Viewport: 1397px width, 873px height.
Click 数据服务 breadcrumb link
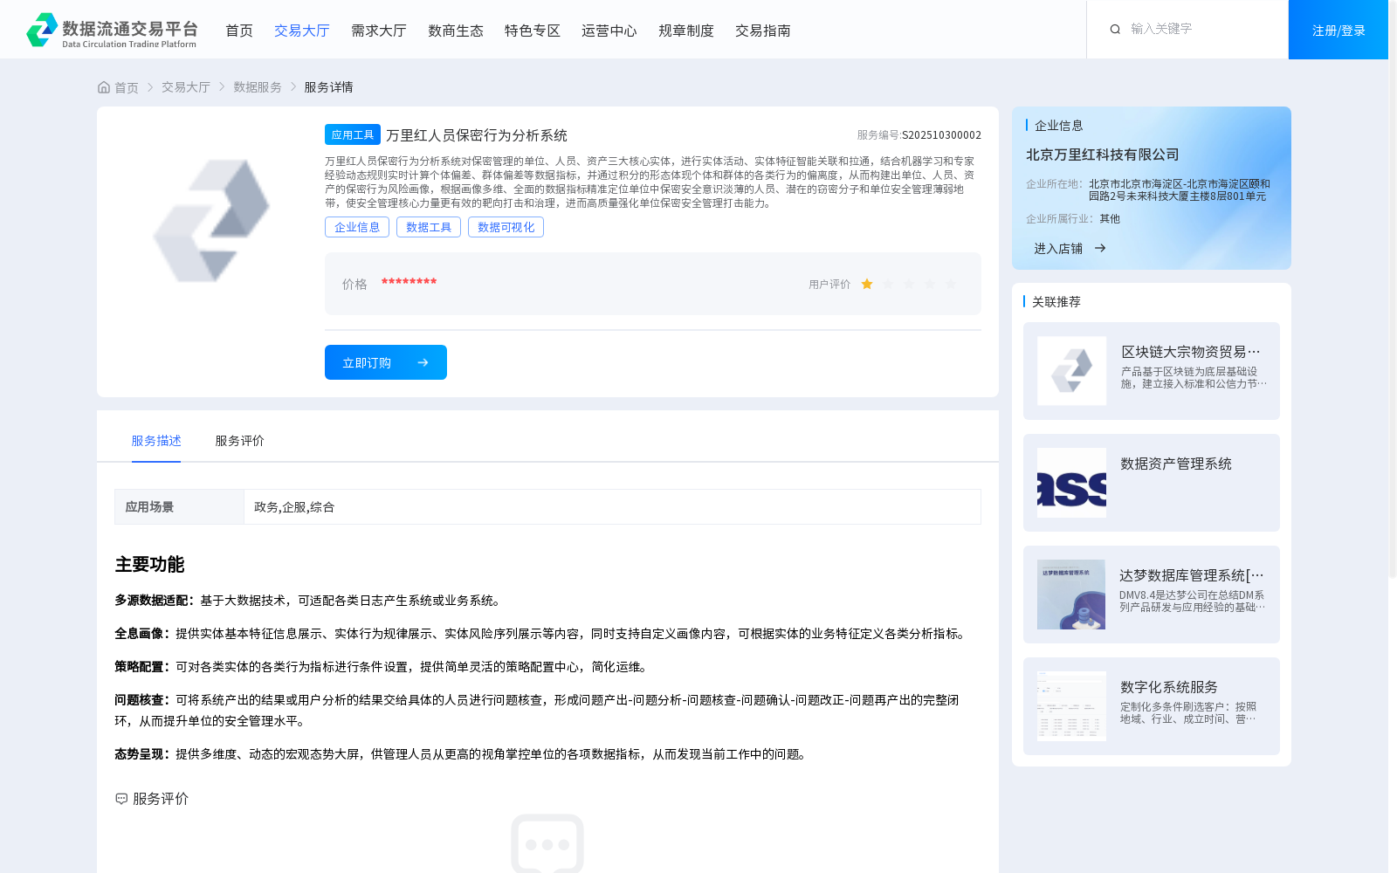tap(258, 87)
